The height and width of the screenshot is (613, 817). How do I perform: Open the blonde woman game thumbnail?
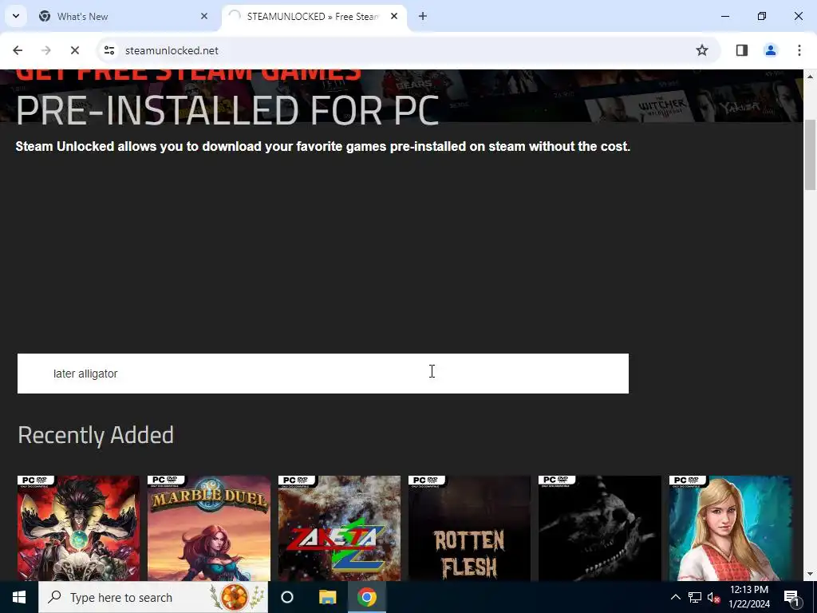tap(731, 528)
